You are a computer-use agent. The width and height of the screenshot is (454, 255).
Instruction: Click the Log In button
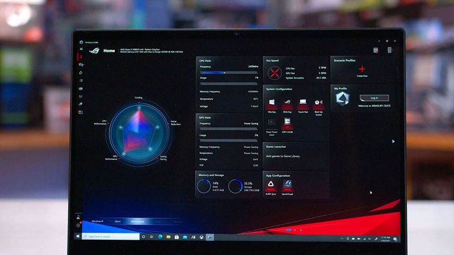pos(374,97)
